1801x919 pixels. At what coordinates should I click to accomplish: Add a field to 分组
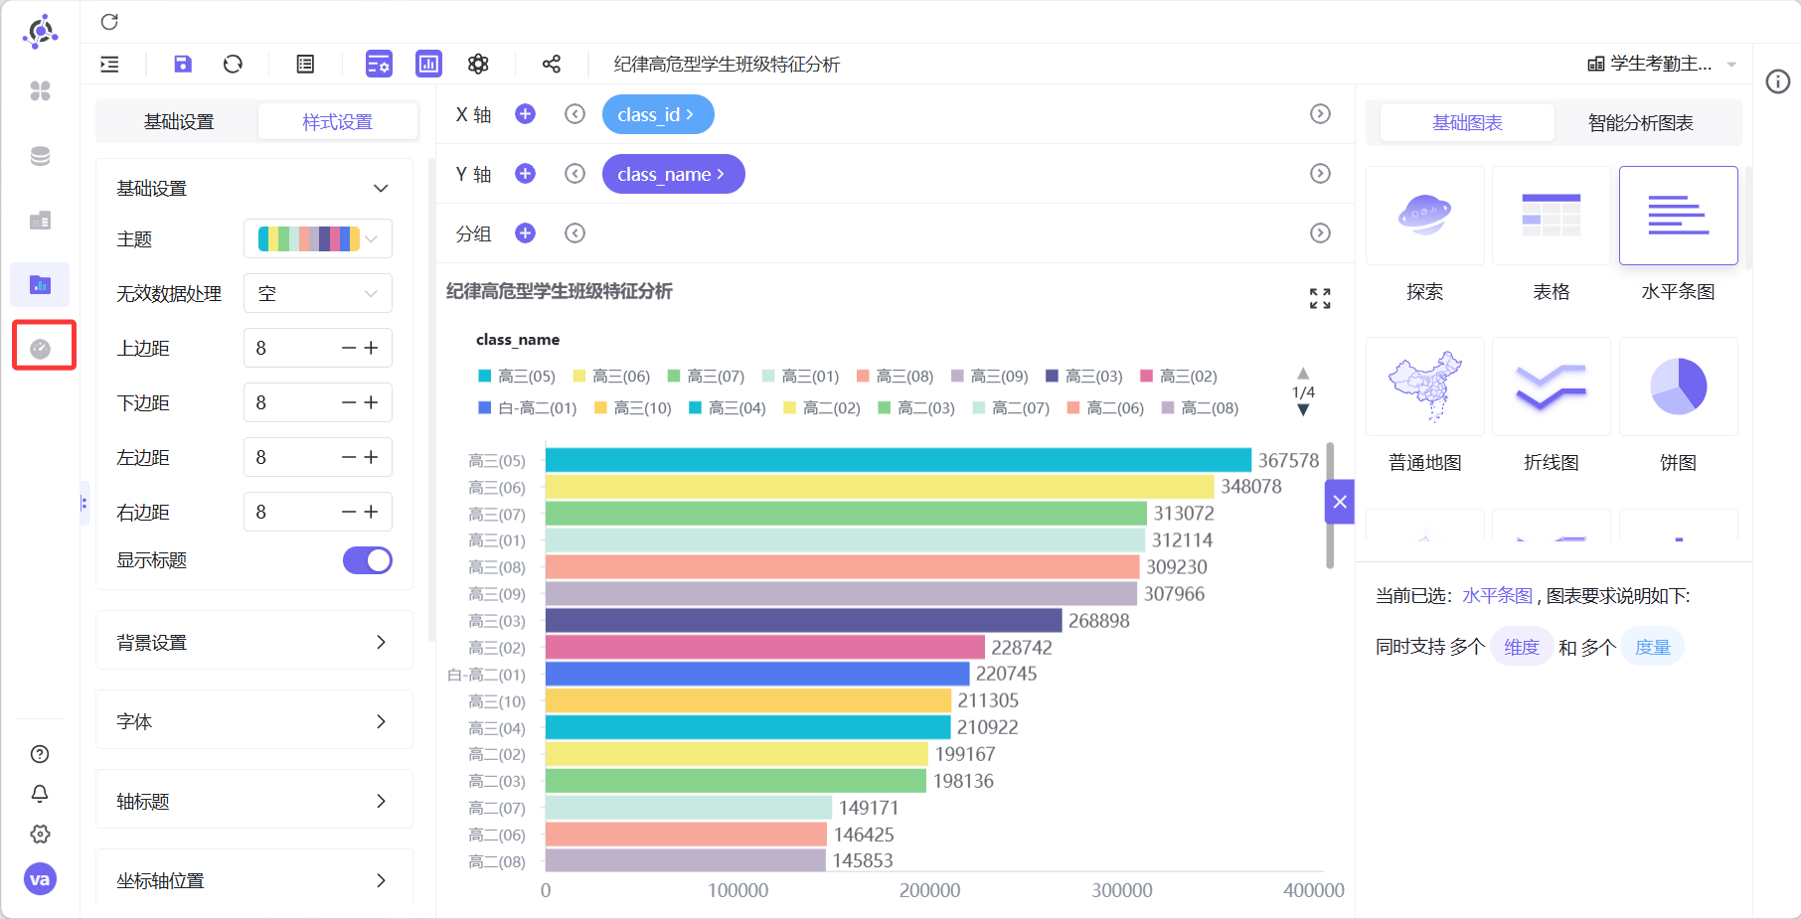tap(525, 233)
